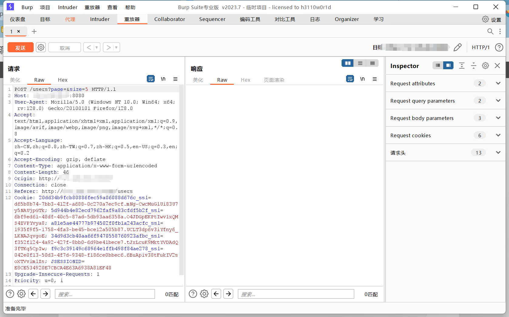509x317 pixels.
Task: Jump to previous match in request search
Action: 33,294
